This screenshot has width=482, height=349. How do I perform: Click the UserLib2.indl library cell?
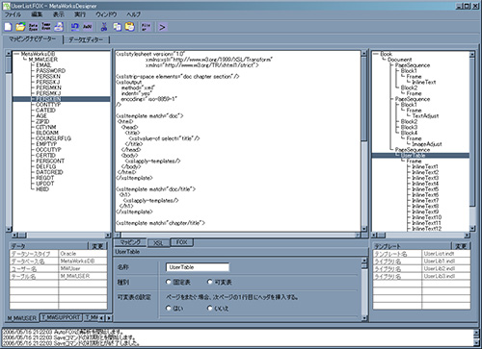(445, 268)
